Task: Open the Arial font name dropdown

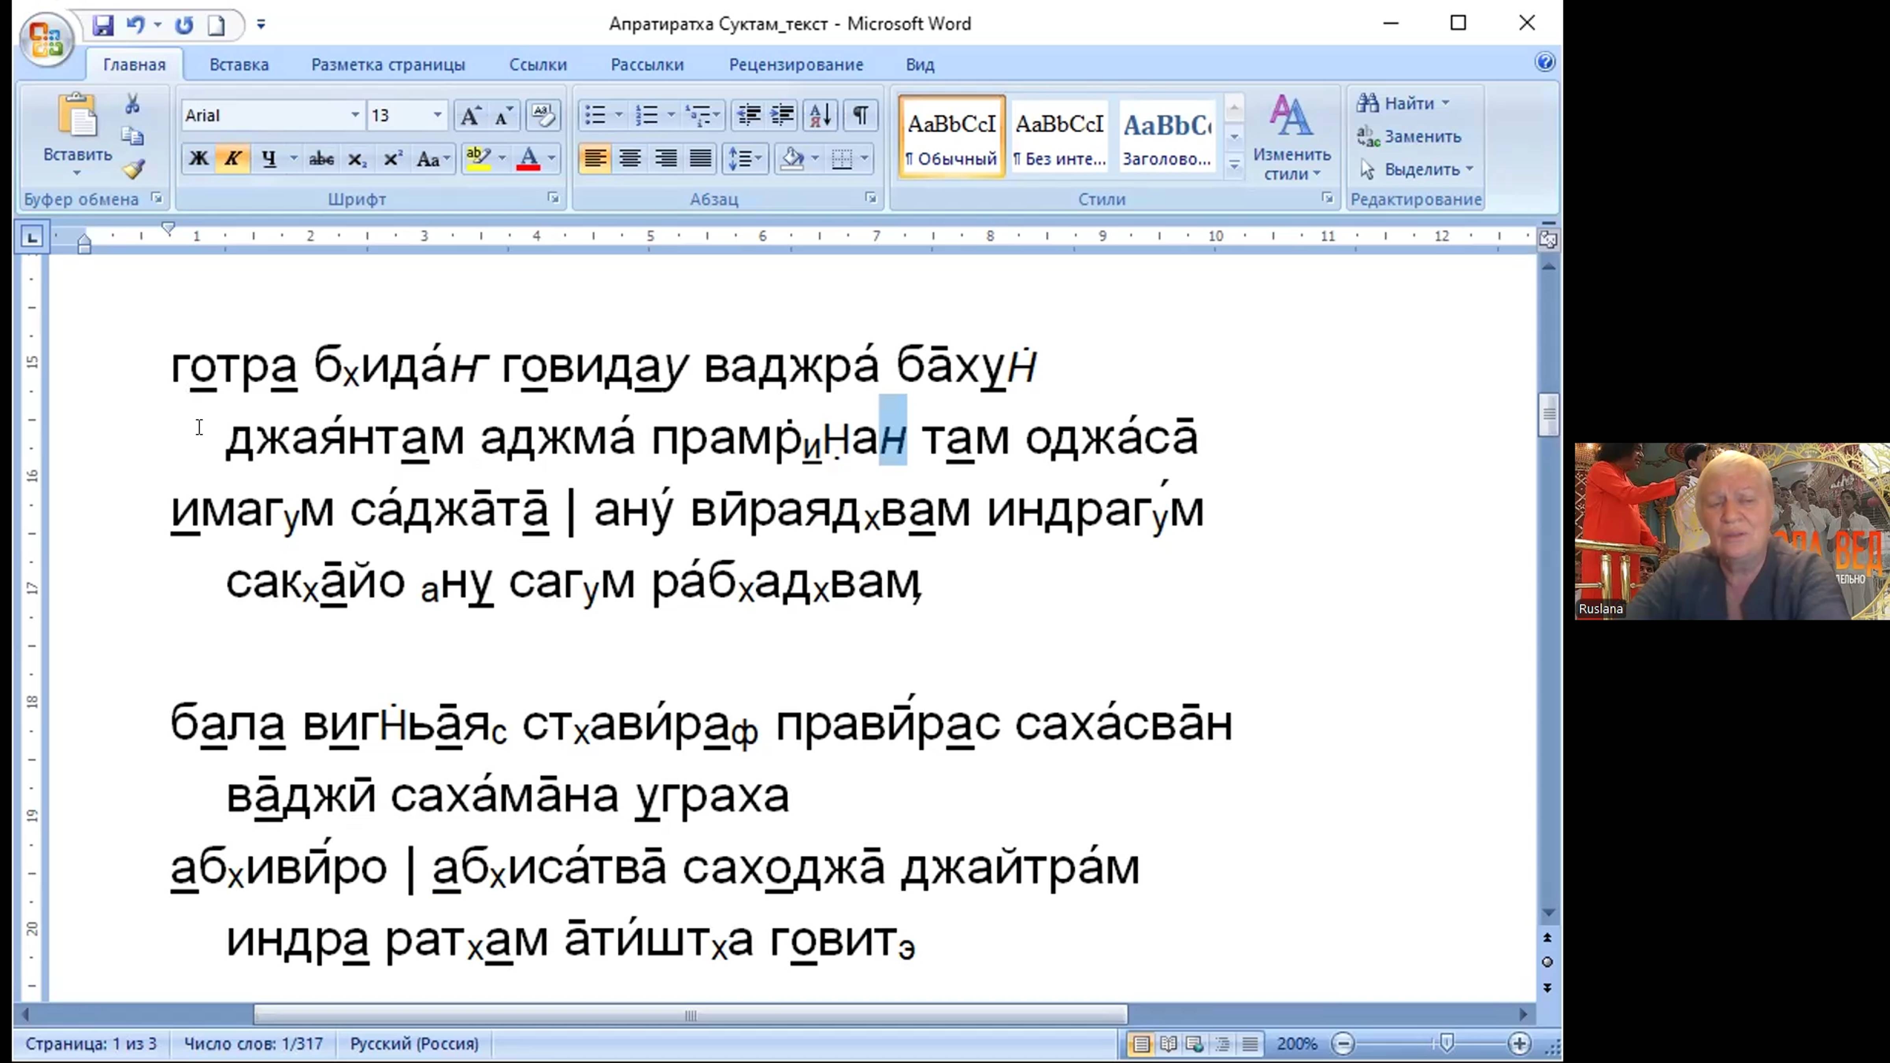Action: (355, 115)
